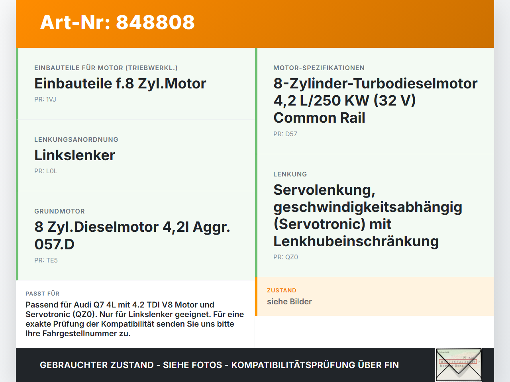This screenshot has width=510, height=382.
Task: Click the 'LENKUNG' section label
Action: tap(290, 174)
